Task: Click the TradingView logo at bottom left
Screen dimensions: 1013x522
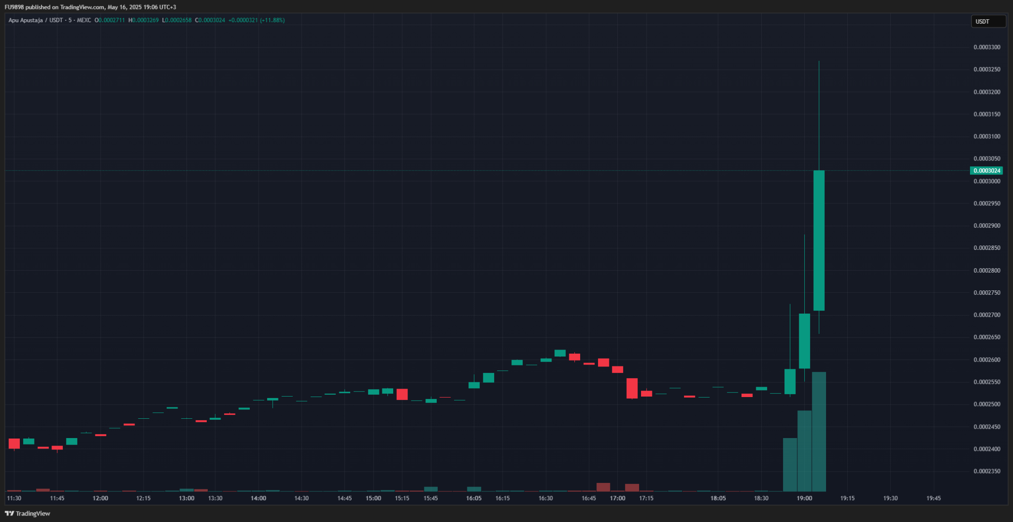Action: 28,514
